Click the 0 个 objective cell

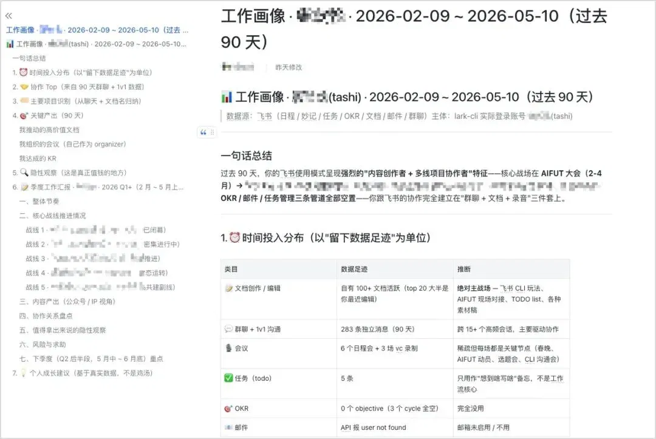(x=395, y=409)
